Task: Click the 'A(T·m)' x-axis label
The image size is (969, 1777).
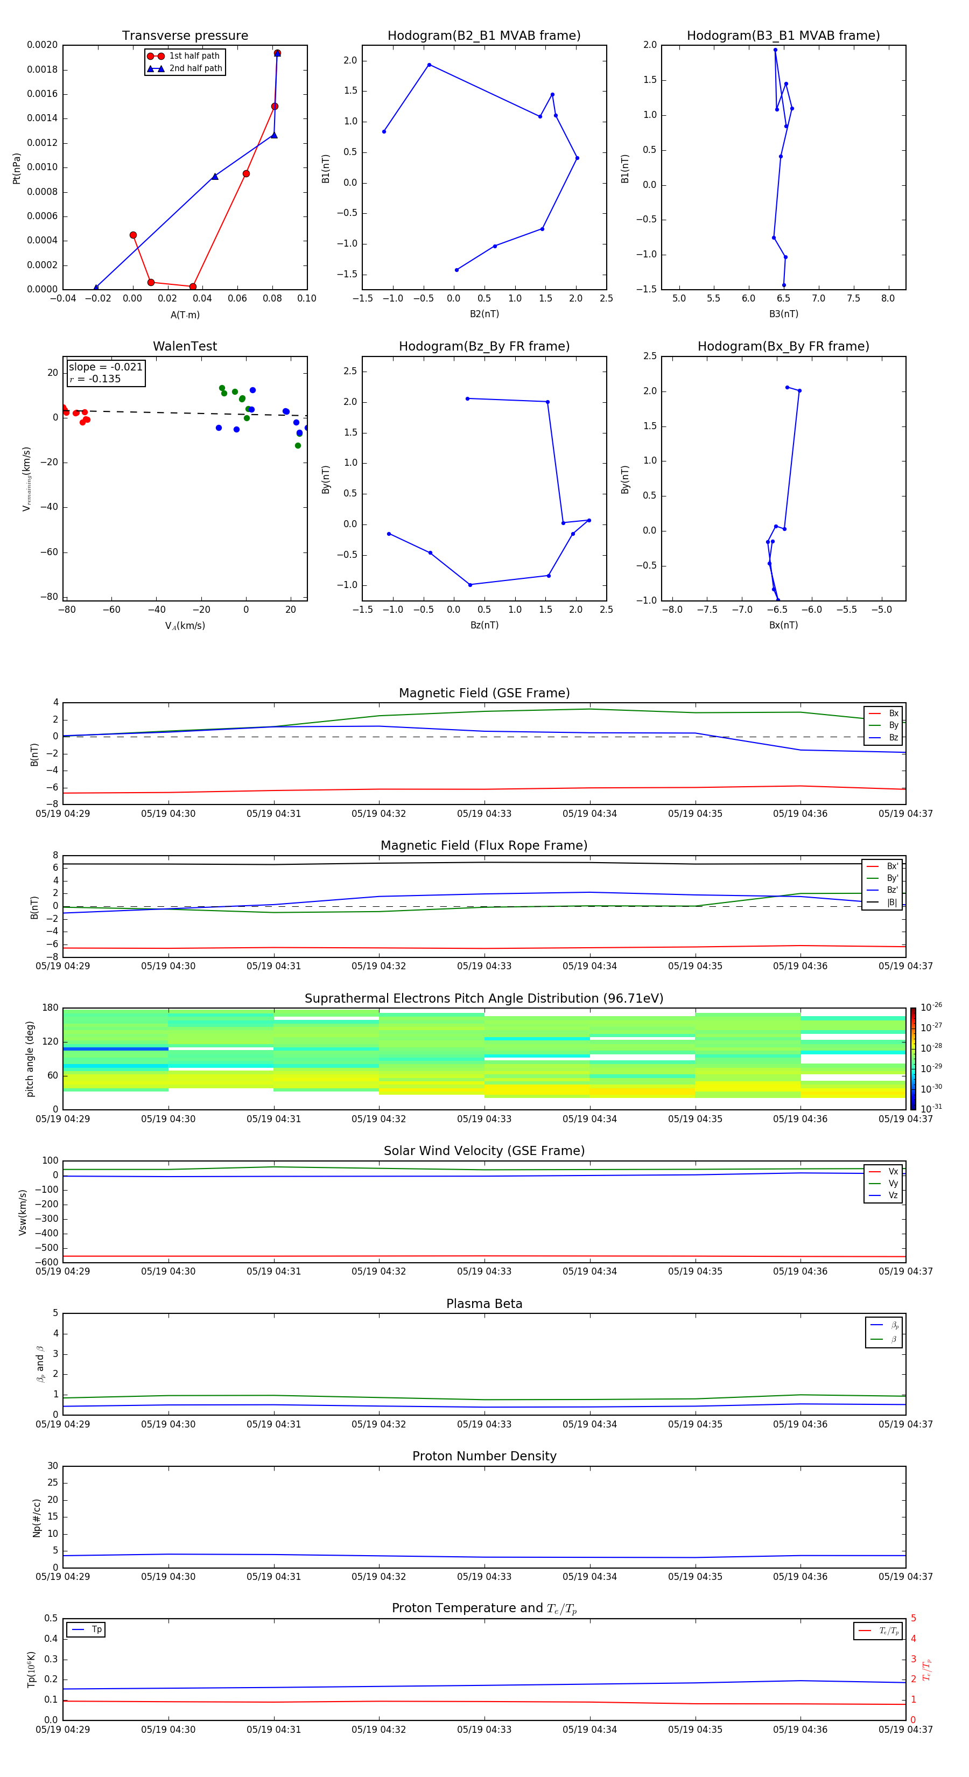Action: pyautogui.click(x=185, y=315)
